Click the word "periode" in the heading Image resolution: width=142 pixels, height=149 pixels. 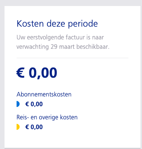83,24
